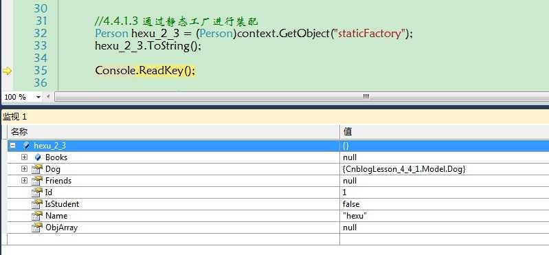Click the hexu_2_3 variable icon
Screen dimensions: 549x255
26,146
